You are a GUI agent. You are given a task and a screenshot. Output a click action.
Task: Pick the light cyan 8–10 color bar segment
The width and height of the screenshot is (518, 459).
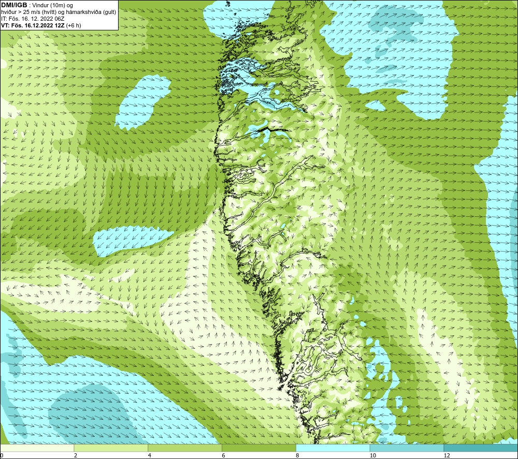(x=333, y=448)
